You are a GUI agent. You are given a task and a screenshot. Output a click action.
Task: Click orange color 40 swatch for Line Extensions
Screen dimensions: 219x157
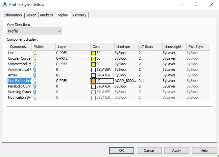click(93, 81)
